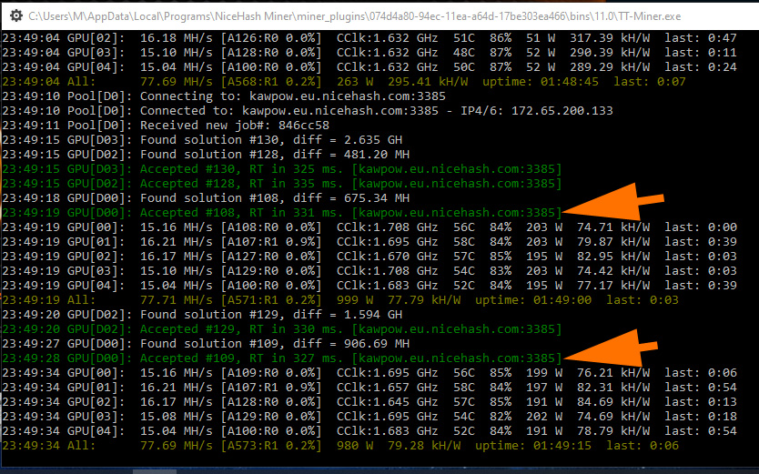The height and width of the screenshot is (474, 759).
Task: Select the efficiency value "82.31 kH/W"
Action: [x=613, y=387]
